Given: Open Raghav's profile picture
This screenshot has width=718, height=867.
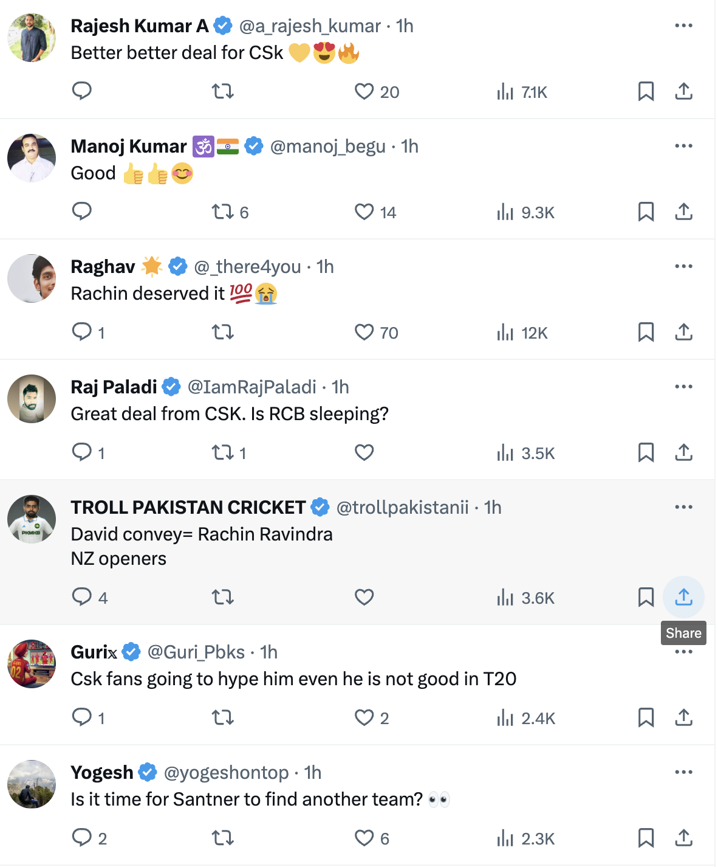Looking at the screenshot, I should [31, 278].
